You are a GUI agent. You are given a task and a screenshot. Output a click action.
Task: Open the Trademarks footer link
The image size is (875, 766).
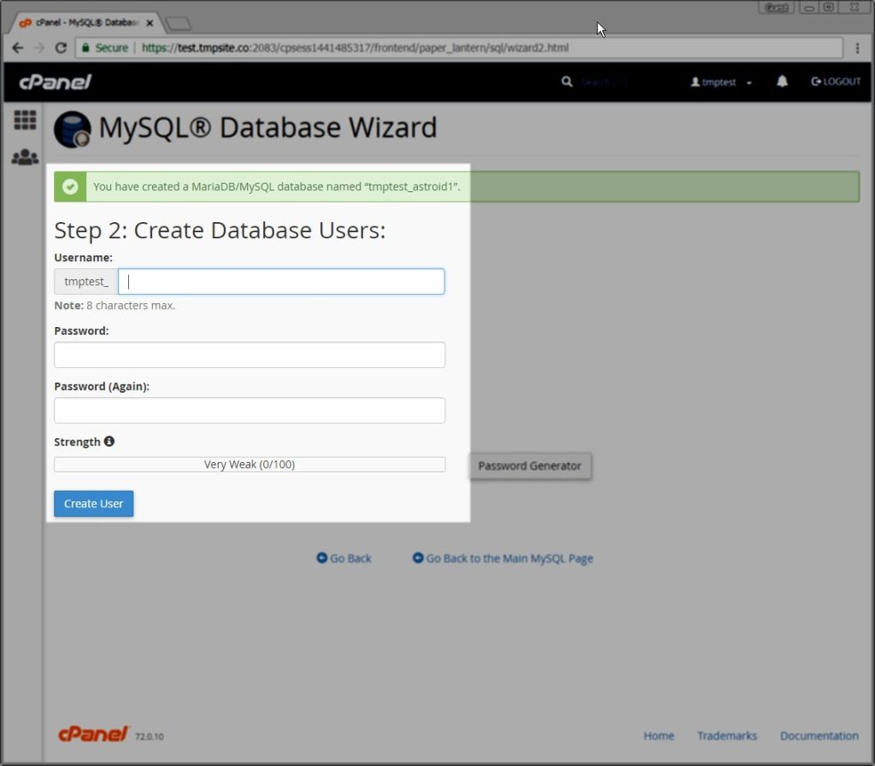click(727, 735)
